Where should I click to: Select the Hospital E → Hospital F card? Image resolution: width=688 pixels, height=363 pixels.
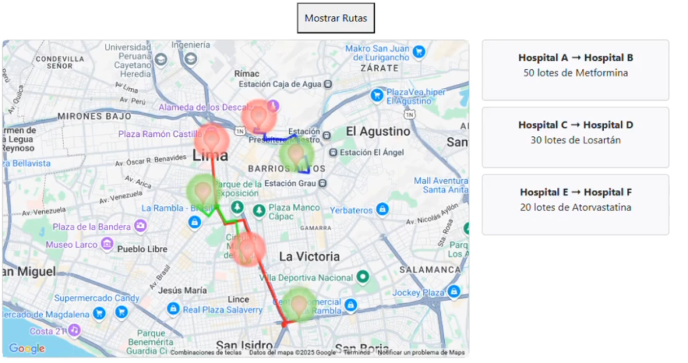click(575, 204)
